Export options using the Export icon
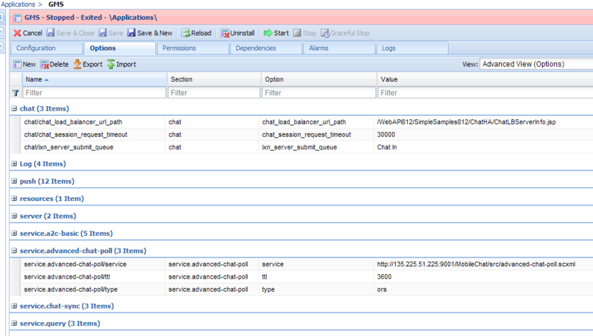 point(77,65)
